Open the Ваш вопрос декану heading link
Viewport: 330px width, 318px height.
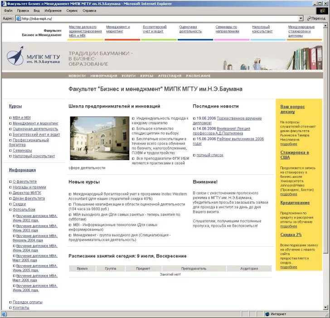click(292, 109)
